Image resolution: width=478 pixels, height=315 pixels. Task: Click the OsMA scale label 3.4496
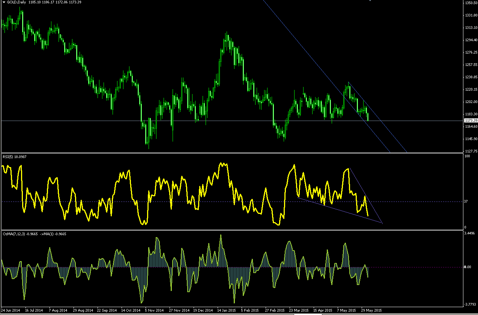470,233
